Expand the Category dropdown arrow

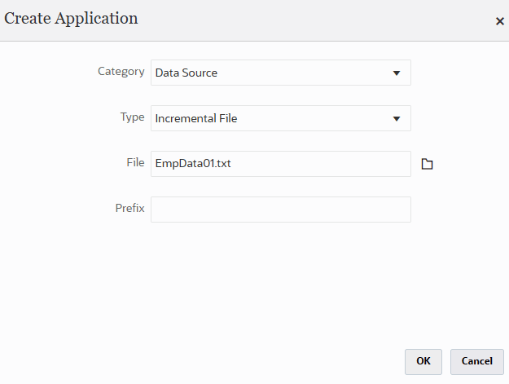pyautogui.click(x=397, y=73)
